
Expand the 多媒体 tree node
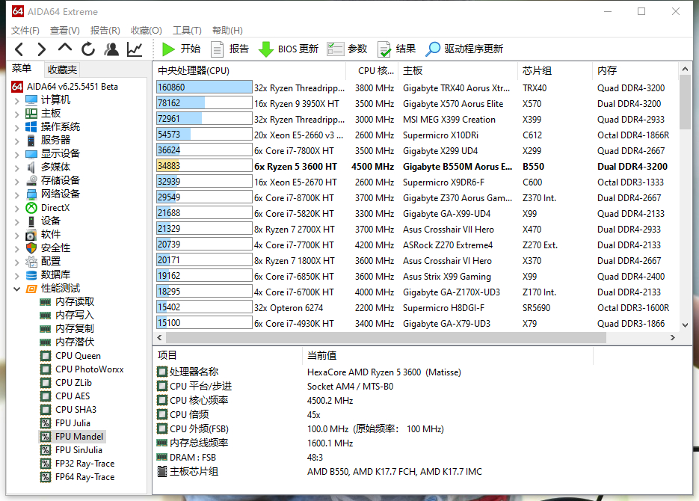(16, 168)
